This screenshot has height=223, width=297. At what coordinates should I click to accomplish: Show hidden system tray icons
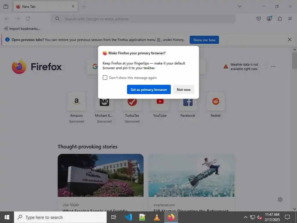point(245,217)
